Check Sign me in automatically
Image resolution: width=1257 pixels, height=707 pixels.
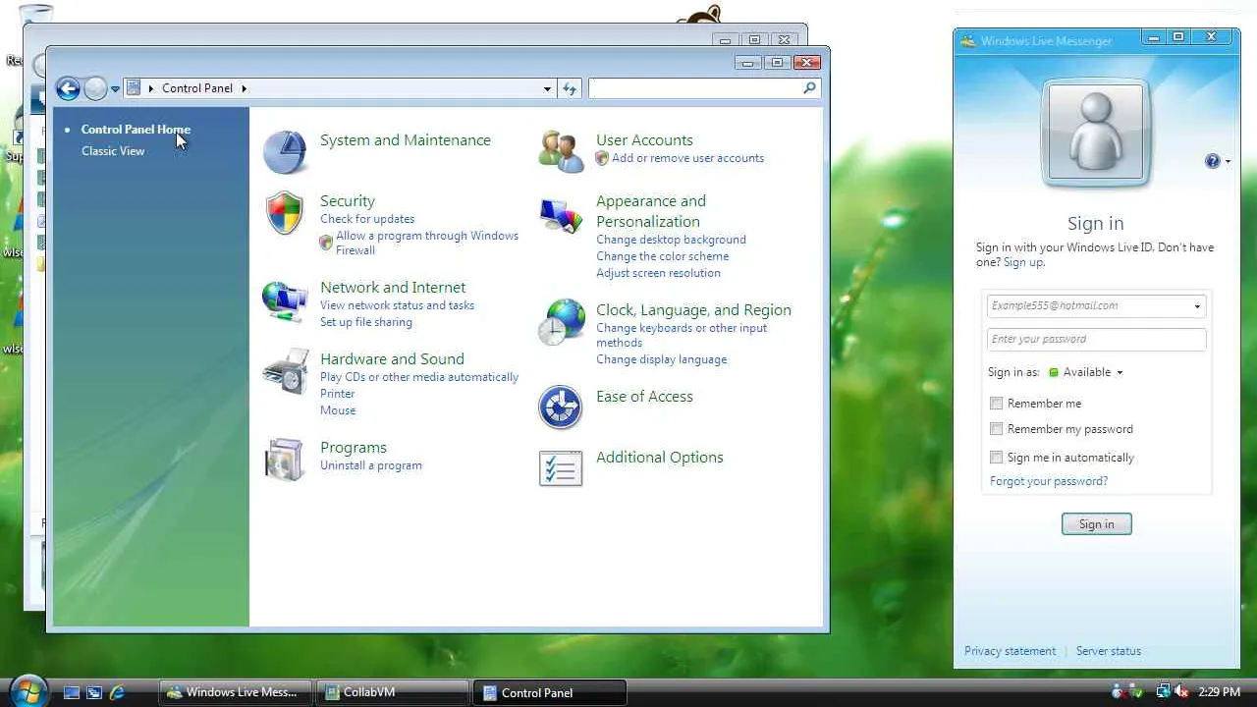pyautogui.click(x=997, y=458)
